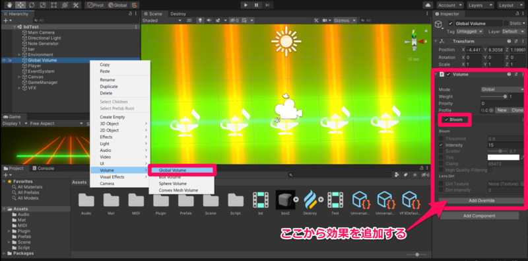Click the Pause button
The width and height of the screenshot is (528, 261).
click(257, 5)
